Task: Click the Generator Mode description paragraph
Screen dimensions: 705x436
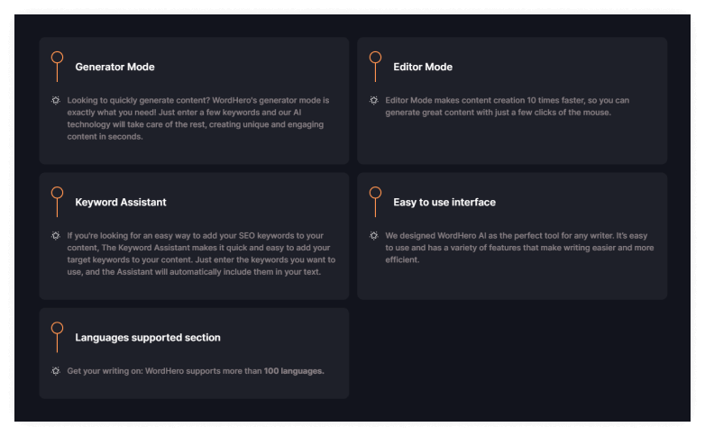Action: click(198, 118)
